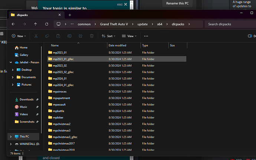Close the dlcpacks tab
The width and height of the screenshot is (256, 160).
pyautogui.click(x=60, y=15)
